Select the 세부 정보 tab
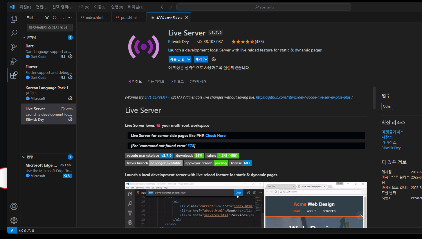 135,82
